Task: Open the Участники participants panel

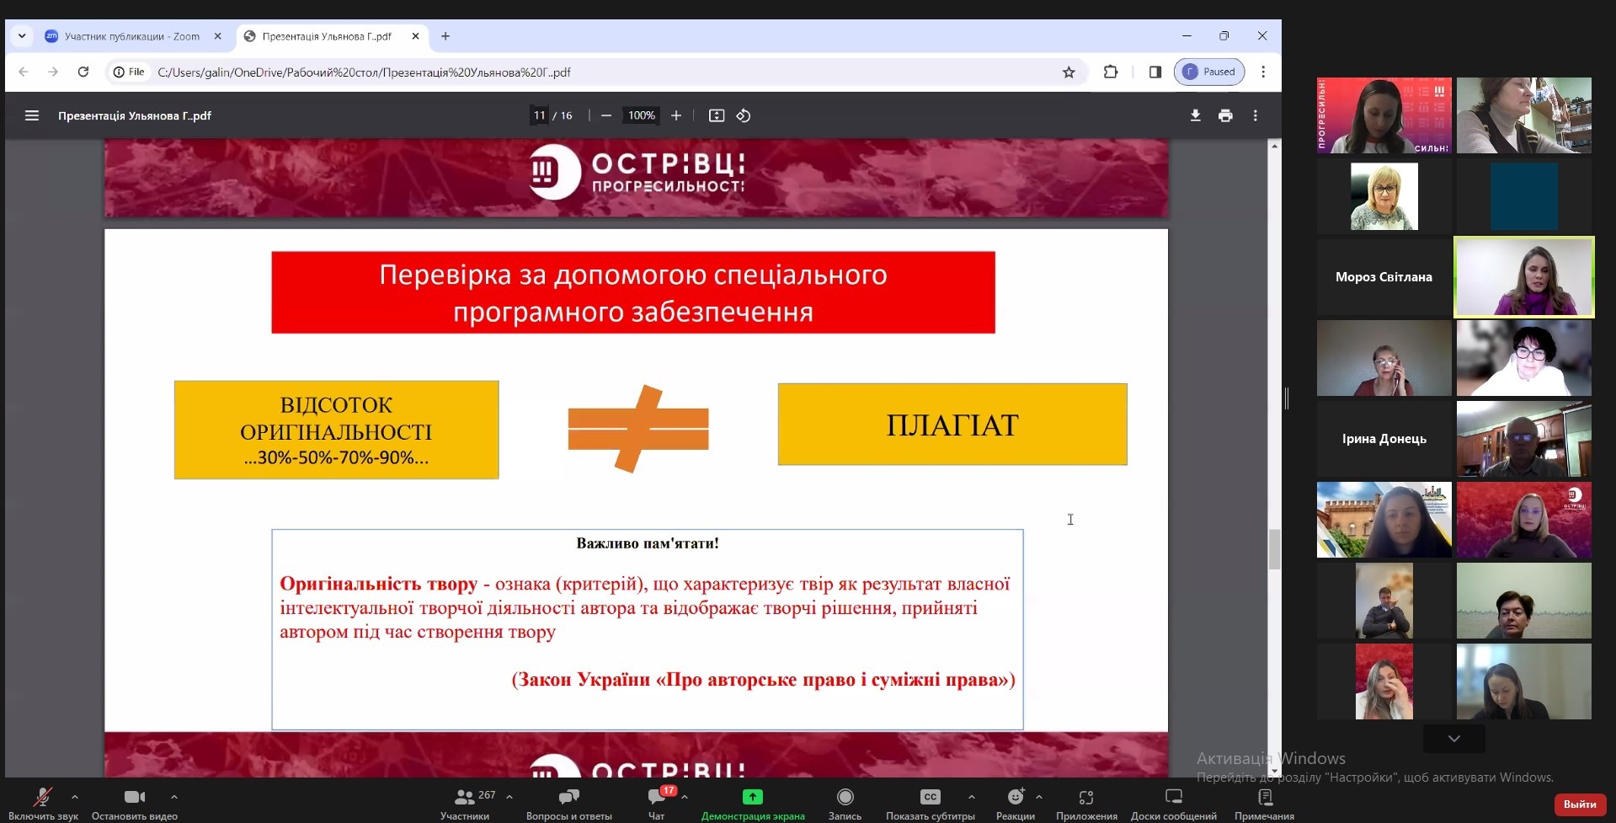Action: click(465, 804)
